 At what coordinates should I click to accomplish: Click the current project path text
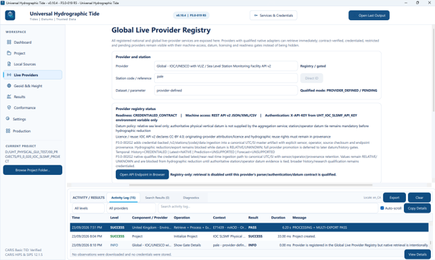32,157
